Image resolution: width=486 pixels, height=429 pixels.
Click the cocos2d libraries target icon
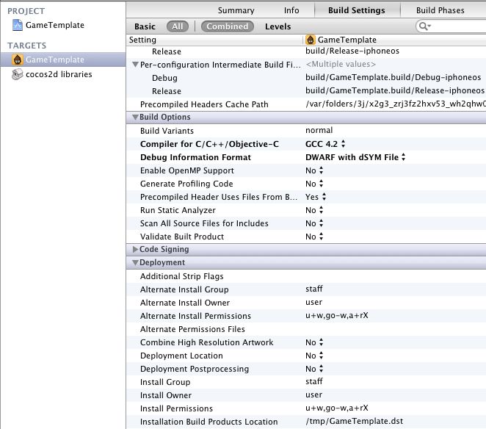coord(18,74)
